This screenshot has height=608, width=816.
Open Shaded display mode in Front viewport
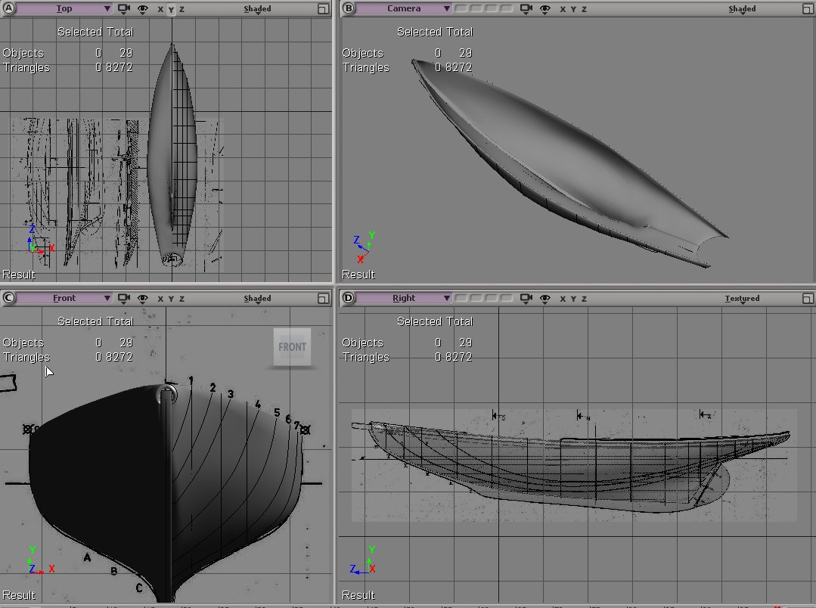tap(257, 299)
